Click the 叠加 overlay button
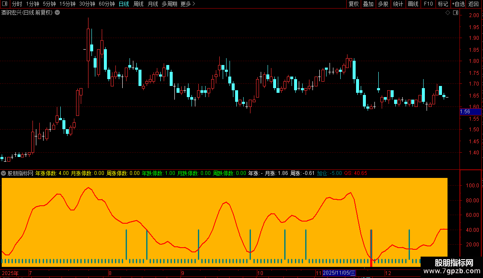This screenshot has width=483, height=278. pyautogui.click(x=368, y=4)
